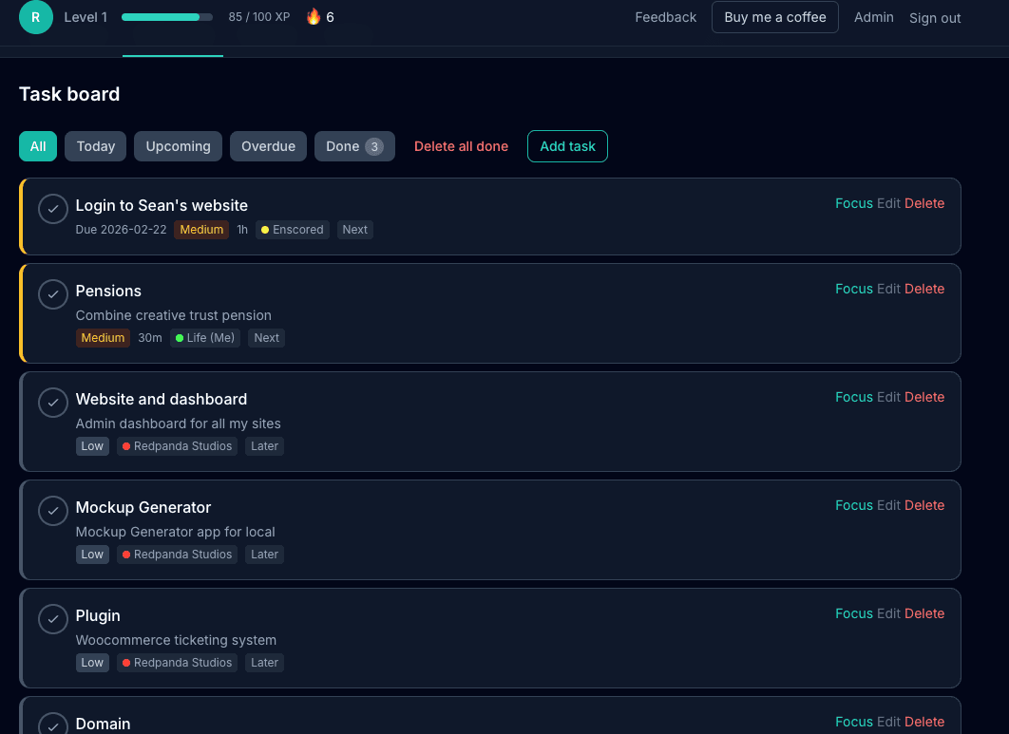Switch to the Today filter tab

tap(95, 146)
